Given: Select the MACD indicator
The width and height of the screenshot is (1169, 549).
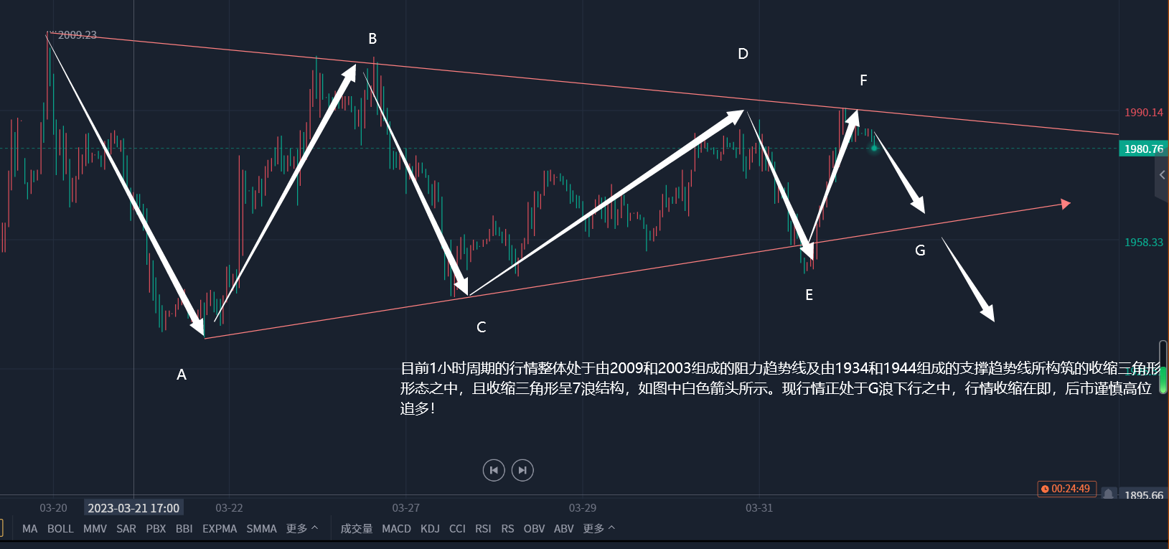Looking at the screenshot, I should coord(396,528).
